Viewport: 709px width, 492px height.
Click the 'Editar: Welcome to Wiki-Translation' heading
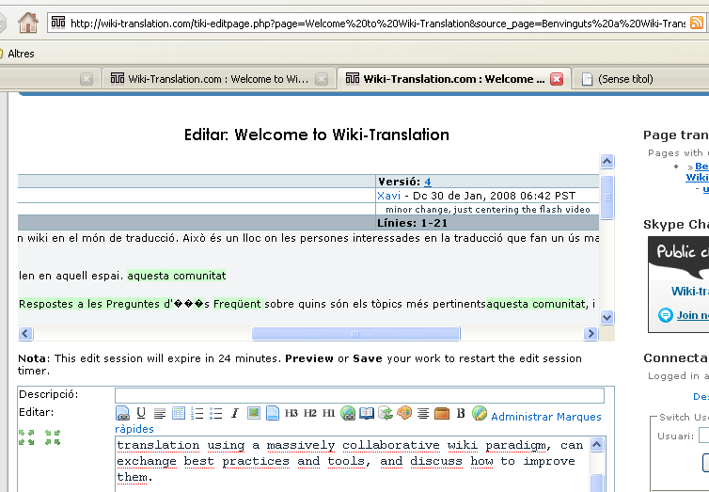click(x=317, y=135)
